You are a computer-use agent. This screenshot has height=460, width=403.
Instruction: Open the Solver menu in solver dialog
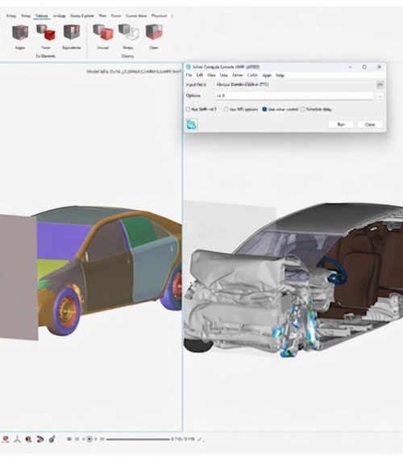pos(238,75)
